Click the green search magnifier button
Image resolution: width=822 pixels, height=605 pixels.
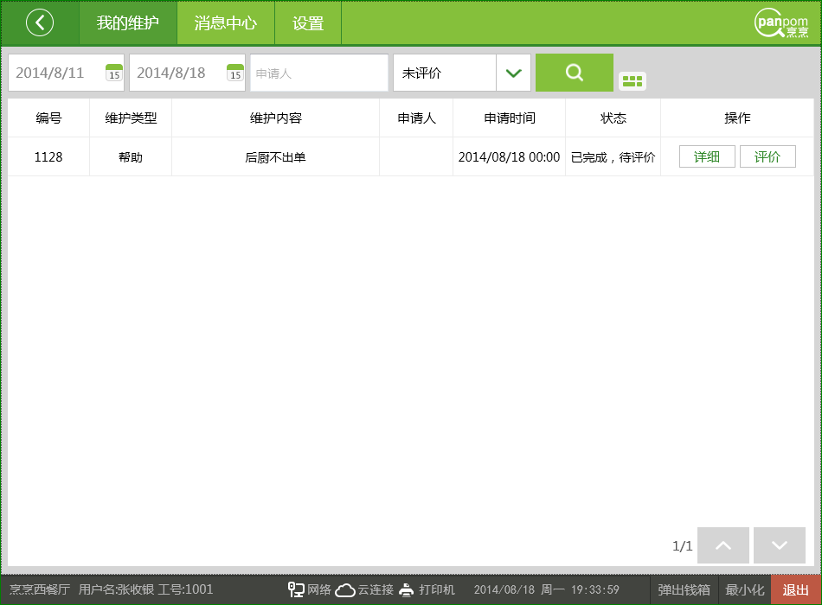tap(575, 73)
